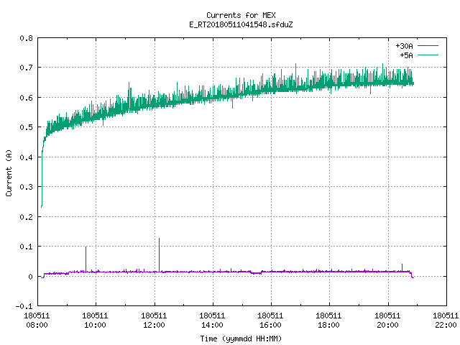Click the -0.1 y-axis tick label
Screen dimensions: 460x345
pyautogui.click(x=24, y=306)
